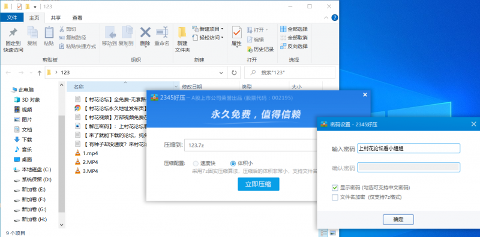This screenshot has height=237, width=480.
Task: Select the 速度快 radio option
Action: tap(196, 163)
